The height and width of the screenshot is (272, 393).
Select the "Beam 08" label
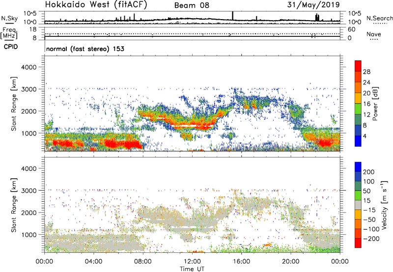click(x=192, y=5)
